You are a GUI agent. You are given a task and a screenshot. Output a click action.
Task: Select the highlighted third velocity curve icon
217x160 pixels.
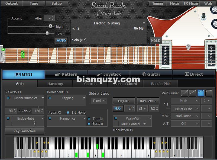pos(201,93)
